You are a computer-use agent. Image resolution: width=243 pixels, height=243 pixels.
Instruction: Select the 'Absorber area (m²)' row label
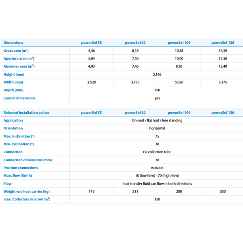pos(19,66)
